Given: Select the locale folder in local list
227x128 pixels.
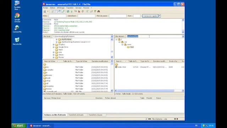Looking at the screenshot, I should (48, 78).
